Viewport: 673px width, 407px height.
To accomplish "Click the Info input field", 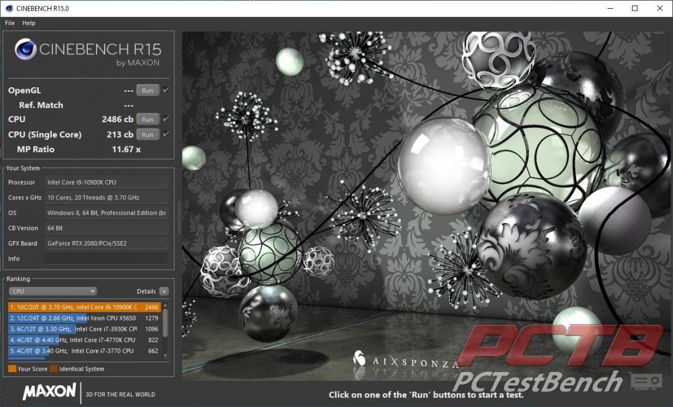I will click(x=107, y=259).
